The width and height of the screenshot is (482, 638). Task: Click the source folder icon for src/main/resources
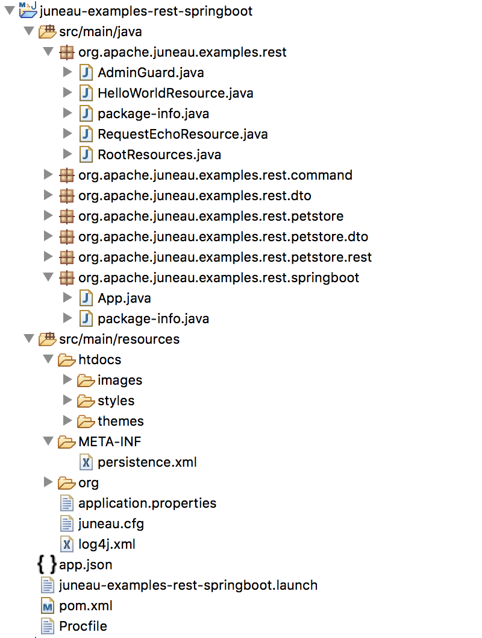48,340
